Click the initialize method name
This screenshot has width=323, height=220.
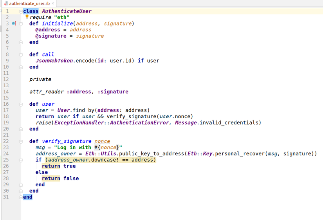coord(57,23)
